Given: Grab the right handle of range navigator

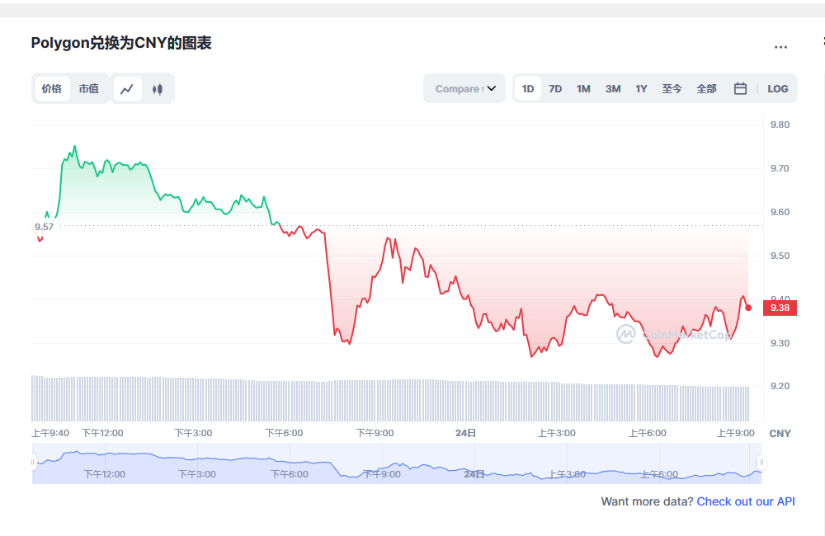Looking at the screenshot, I should click(761, 463).
